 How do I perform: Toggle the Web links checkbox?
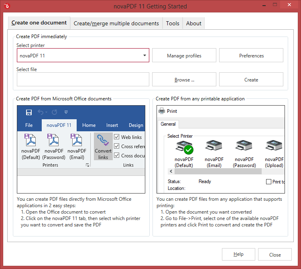tap(116, 137)
